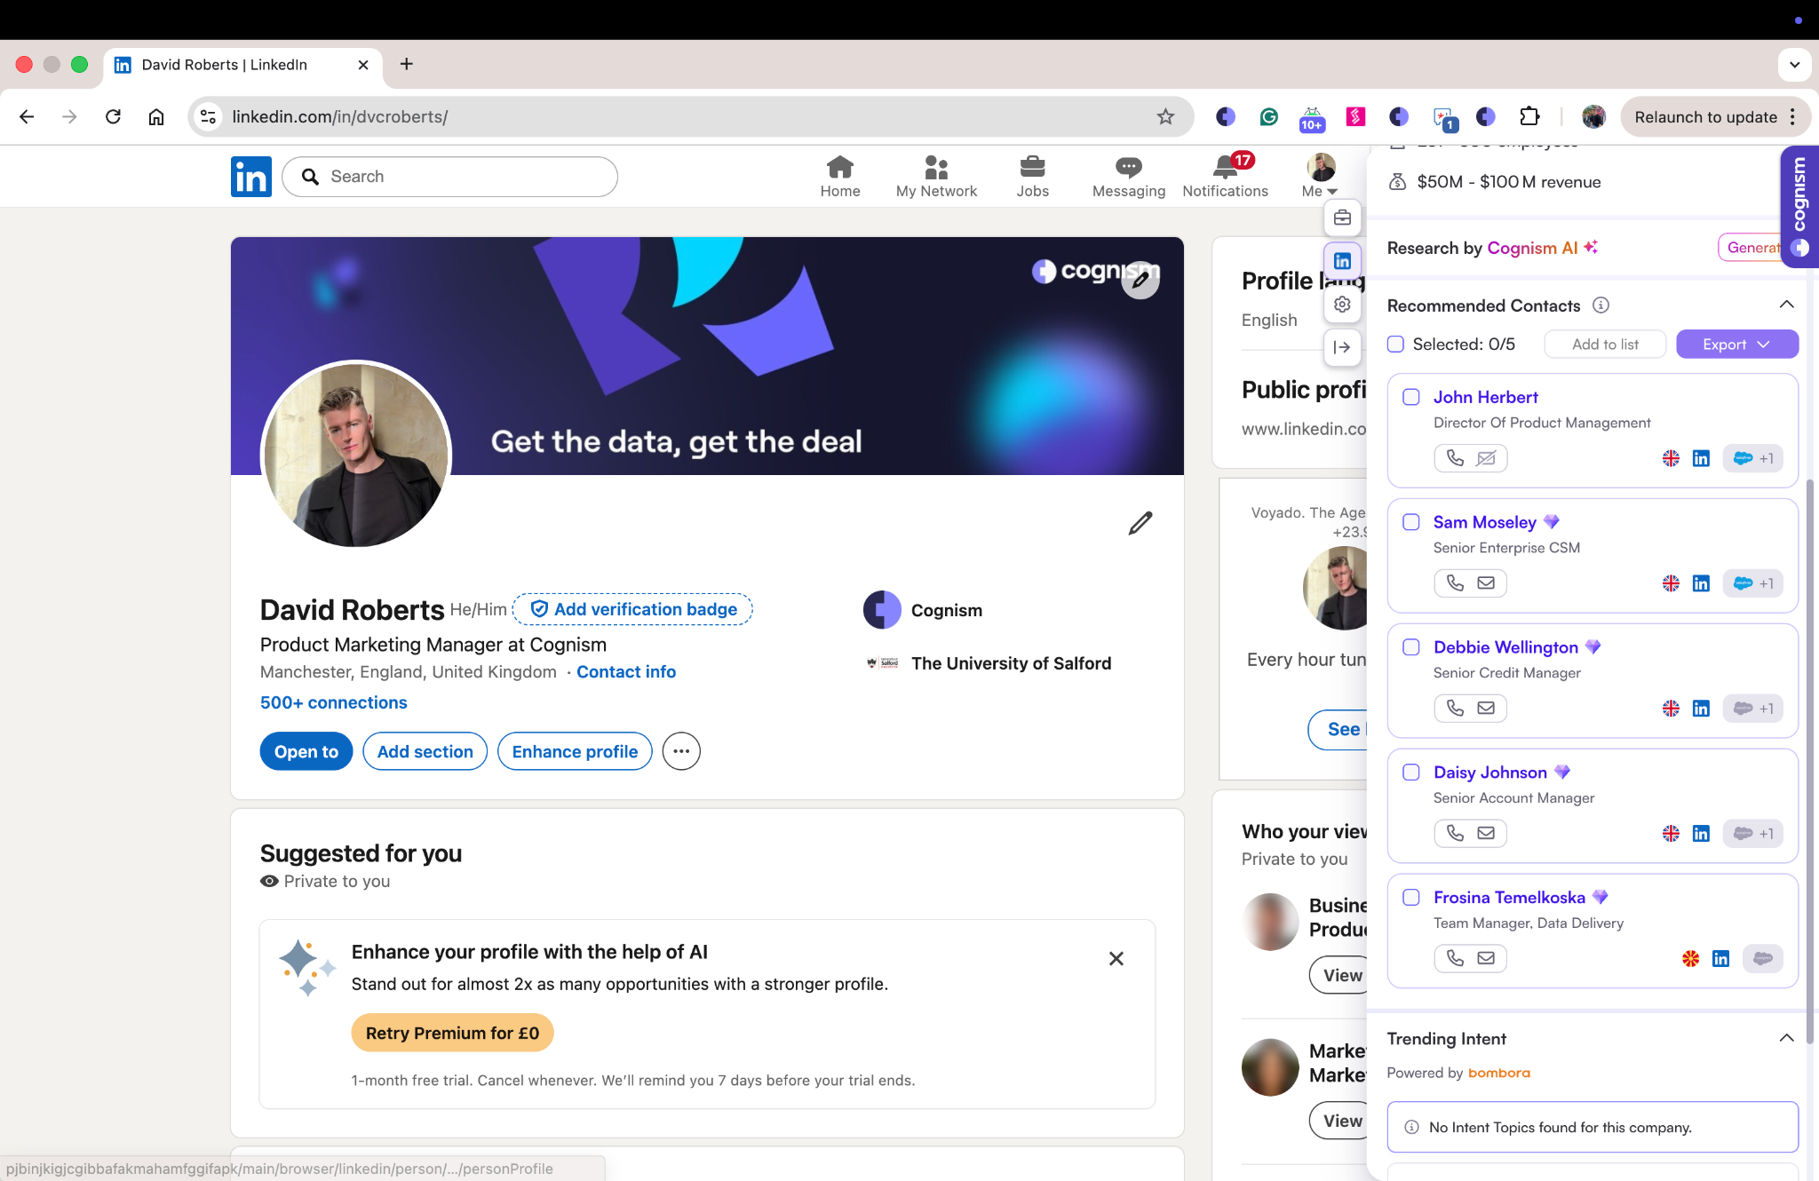Tick the Frosina Temelkoska checkbox
Image resolution: width=1819 pixels, height=1181 pixels.
1411,897
